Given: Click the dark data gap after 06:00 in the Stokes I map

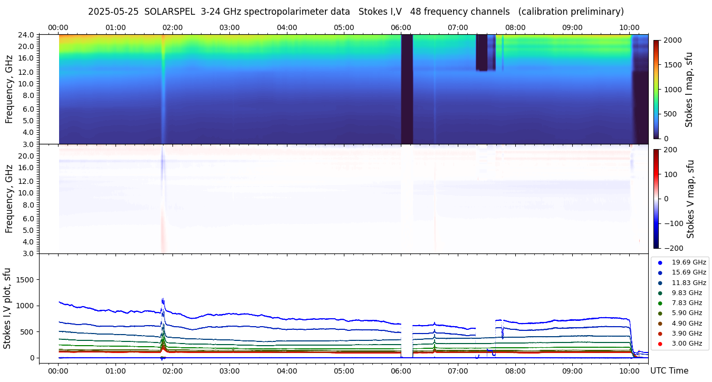Looking at the screenshot, I should pos(407,89).
